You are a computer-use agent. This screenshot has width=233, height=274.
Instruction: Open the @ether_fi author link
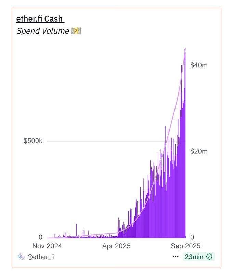click(x=41, y=257)
